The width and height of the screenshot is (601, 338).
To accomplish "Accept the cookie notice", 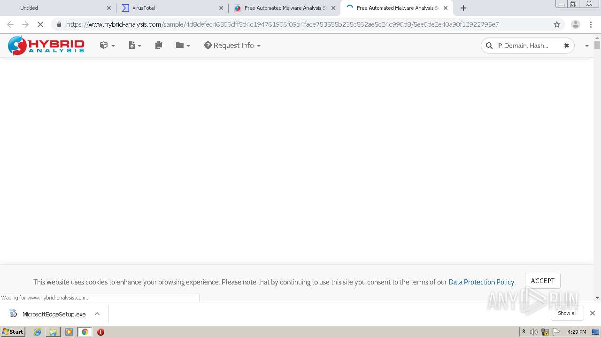I will (542, 281).
